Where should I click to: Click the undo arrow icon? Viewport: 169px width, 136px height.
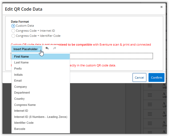click(47, 49)
